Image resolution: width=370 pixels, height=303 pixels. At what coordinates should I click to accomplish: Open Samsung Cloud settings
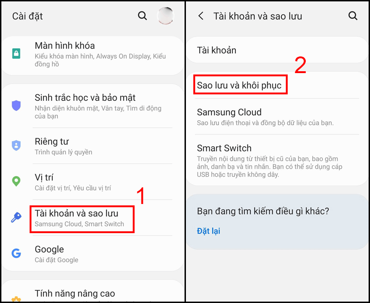click(277, 117)
